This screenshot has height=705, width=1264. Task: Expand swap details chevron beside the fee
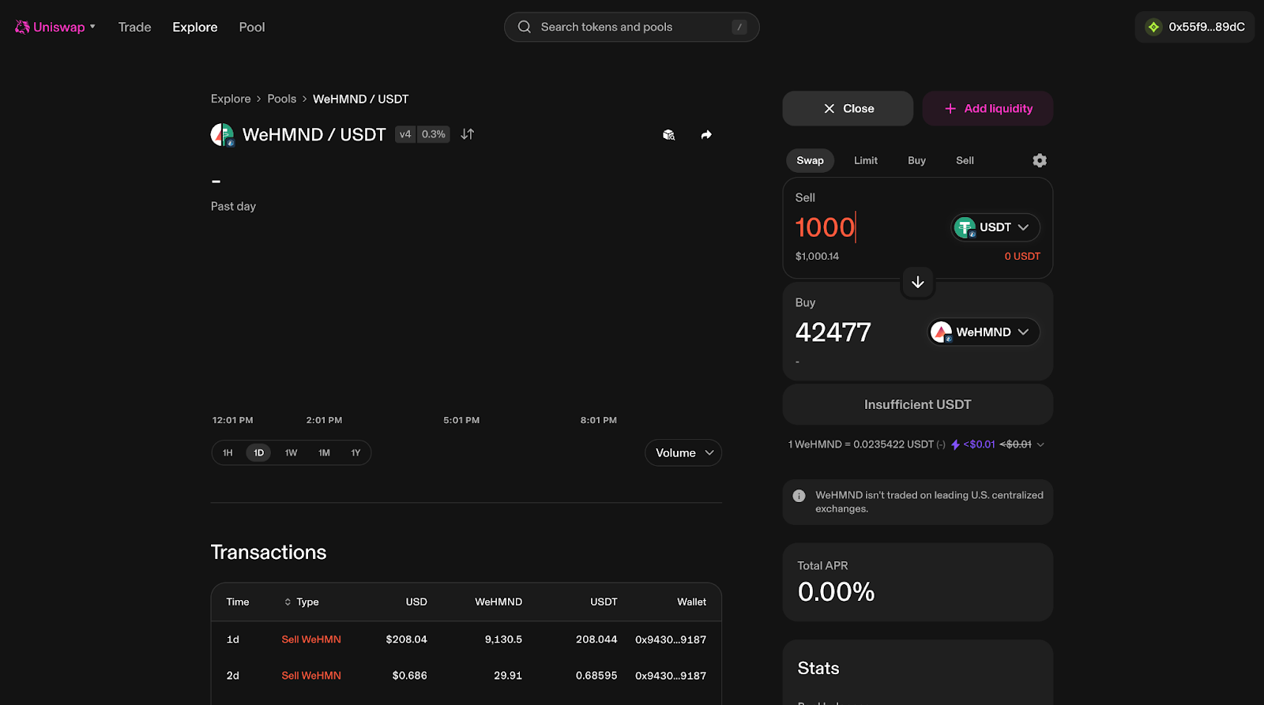[x=1040, y=444]
